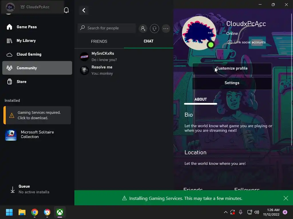Screen dimensions: 293x219
Task: Click the green online status indicator
Action: 211,45
